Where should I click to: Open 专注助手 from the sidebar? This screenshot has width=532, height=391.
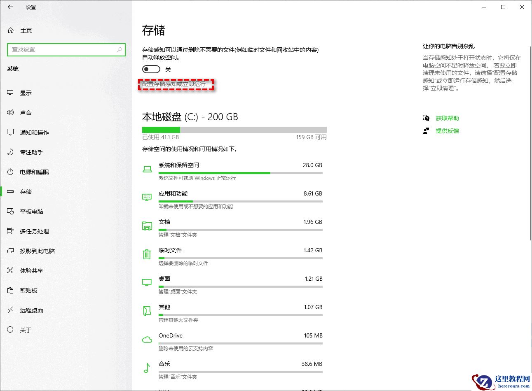[10, 152]
